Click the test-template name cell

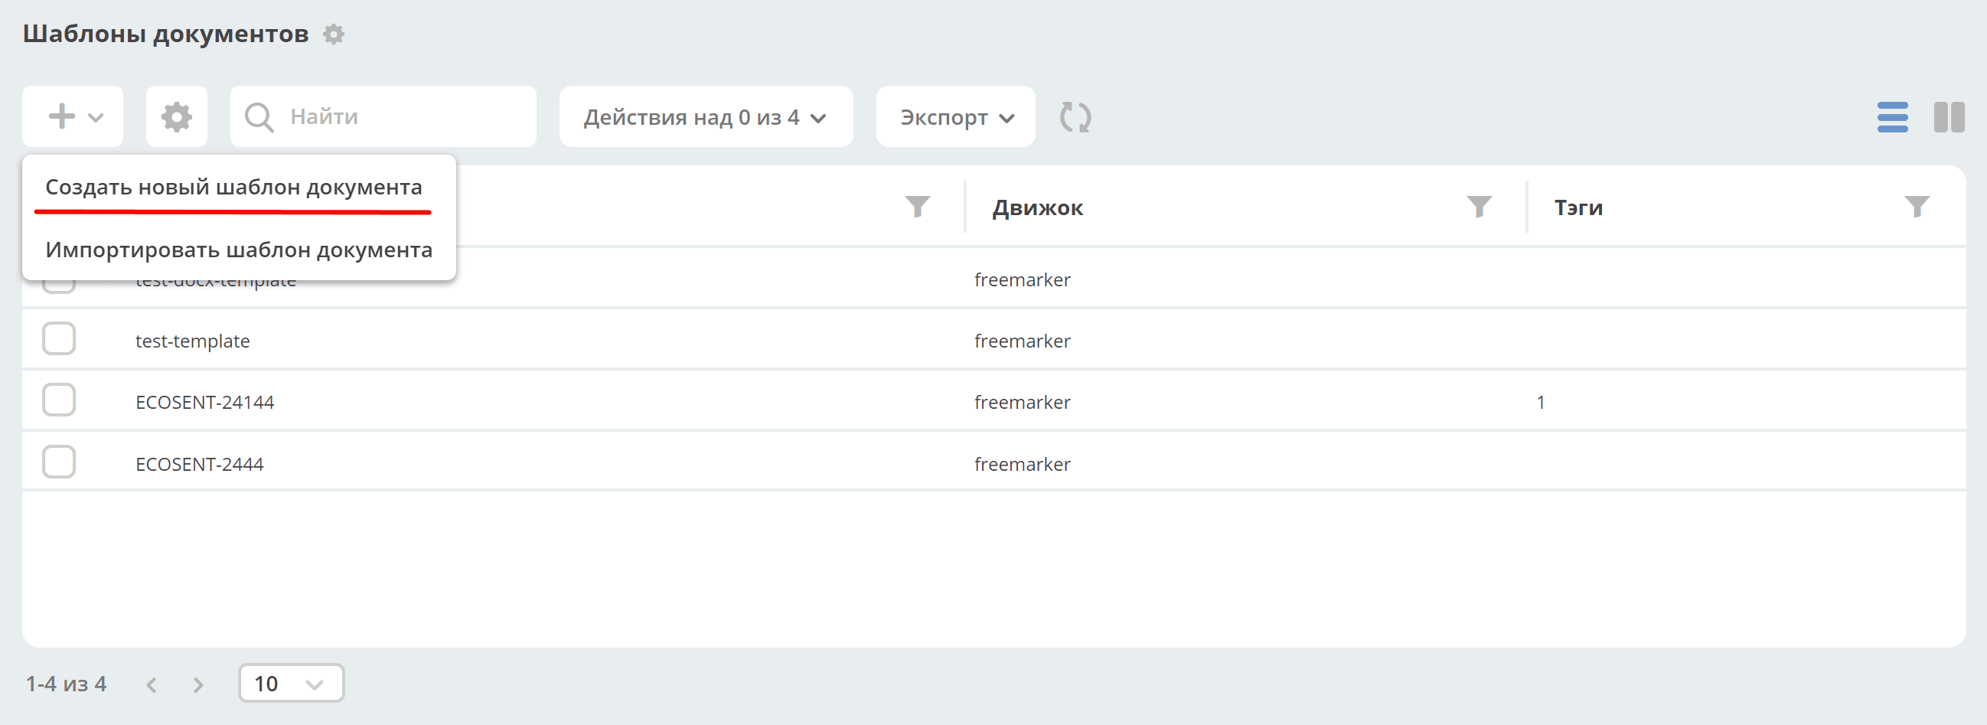click(193, 341)
